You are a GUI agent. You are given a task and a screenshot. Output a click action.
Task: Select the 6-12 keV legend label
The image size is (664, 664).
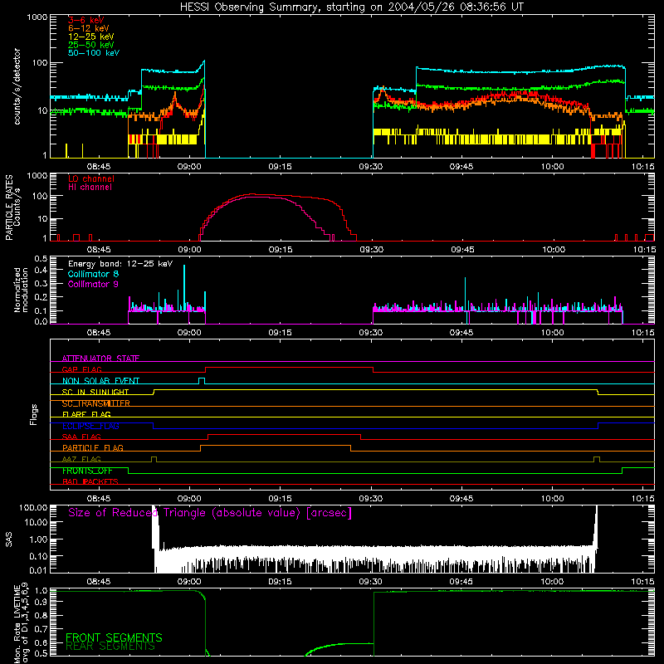(89, 28)
